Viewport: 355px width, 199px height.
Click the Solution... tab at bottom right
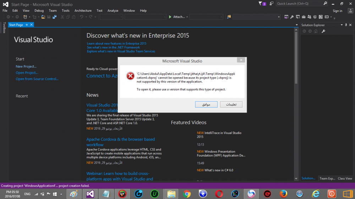308,178
